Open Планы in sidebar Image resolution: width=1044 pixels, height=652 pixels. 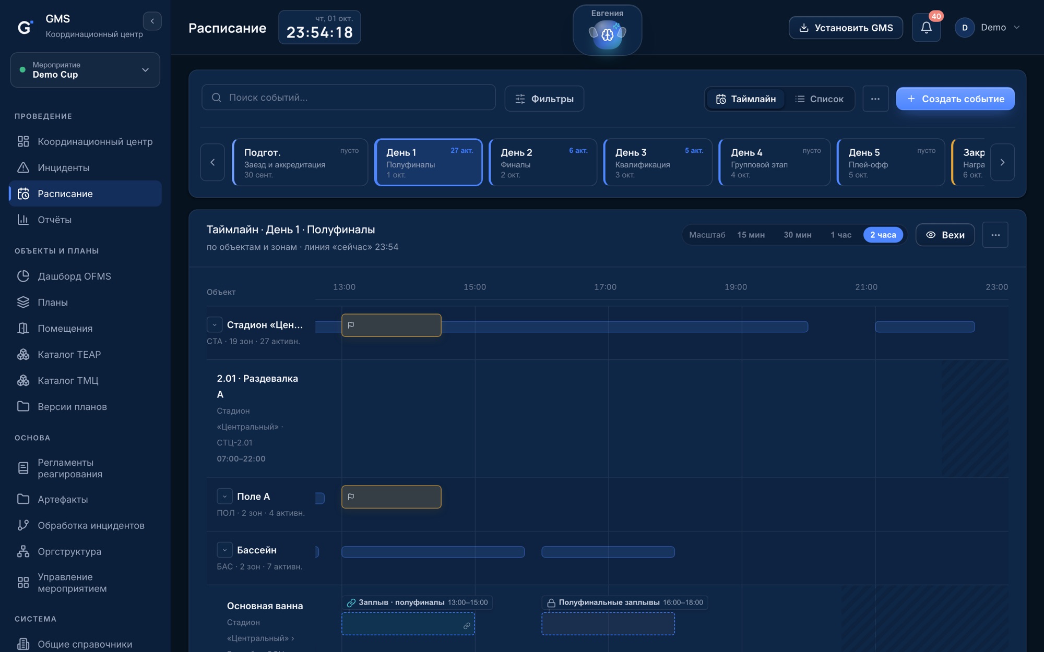(86, 302)
